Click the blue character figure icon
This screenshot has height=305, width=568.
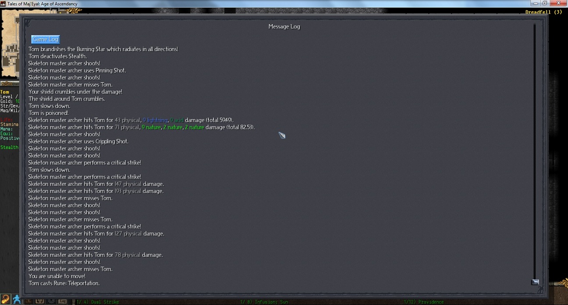[17, 299]
